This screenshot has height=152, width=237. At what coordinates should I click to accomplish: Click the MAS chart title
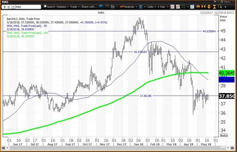(x=101, y=13)
